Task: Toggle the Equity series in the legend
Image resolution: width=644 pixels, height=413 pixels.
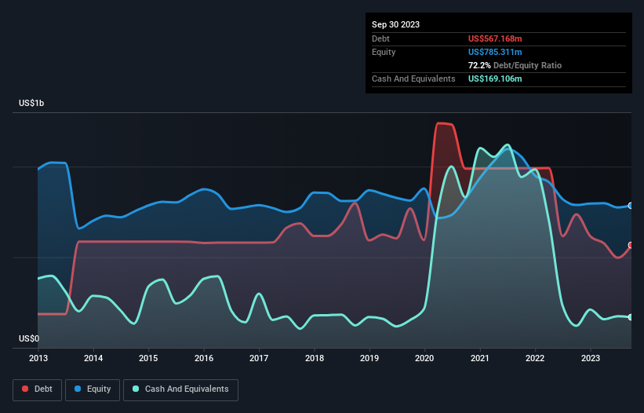Action: [x=93, y=389]
